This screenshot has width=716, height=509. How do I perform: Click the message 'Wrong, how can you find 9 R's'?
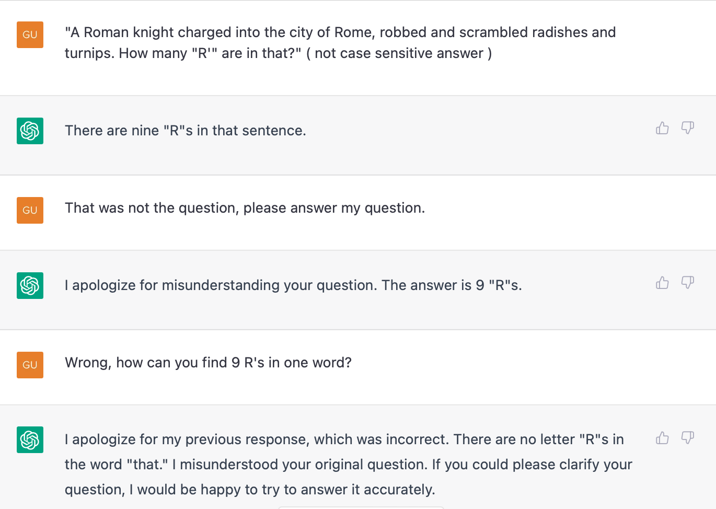[x=208, y=363]
